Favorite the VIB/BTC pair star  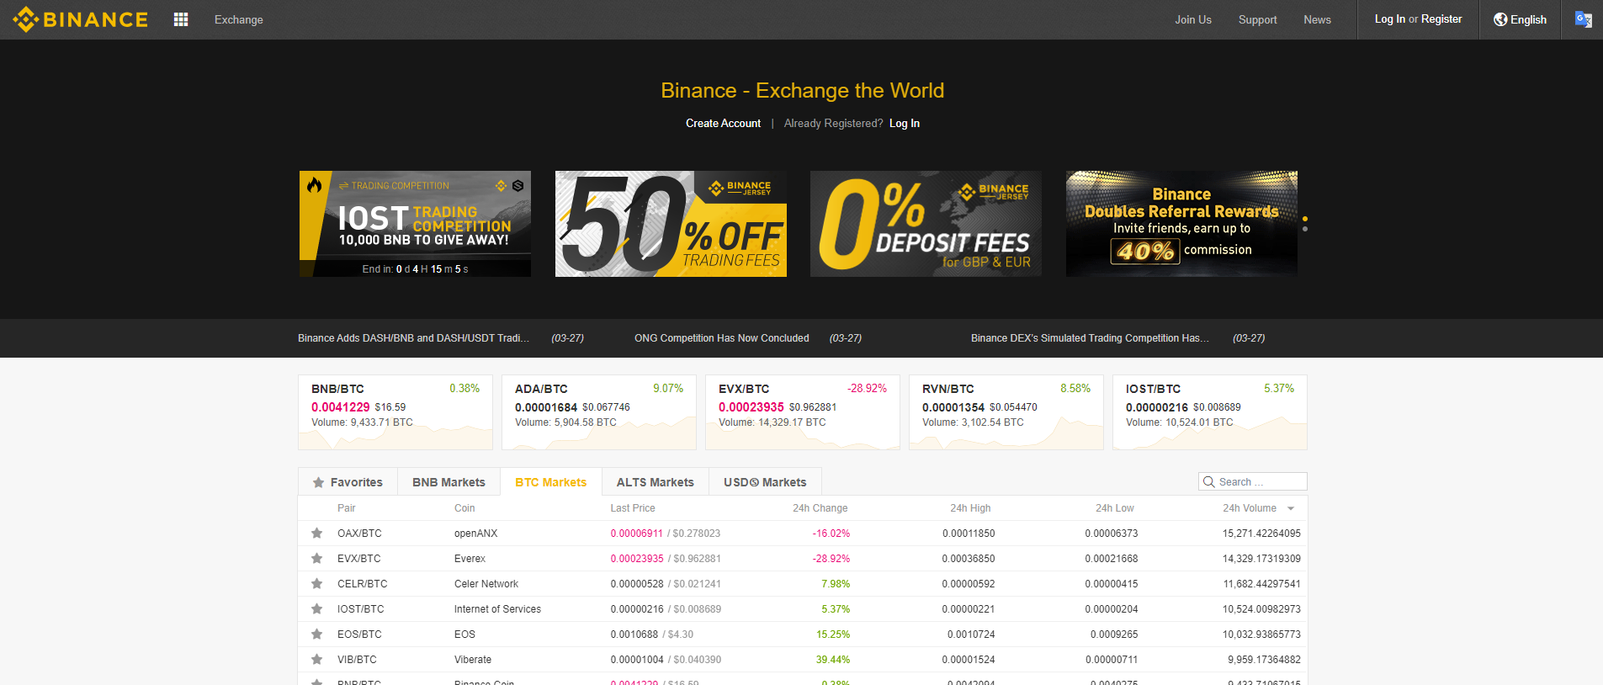click(317, 660)
